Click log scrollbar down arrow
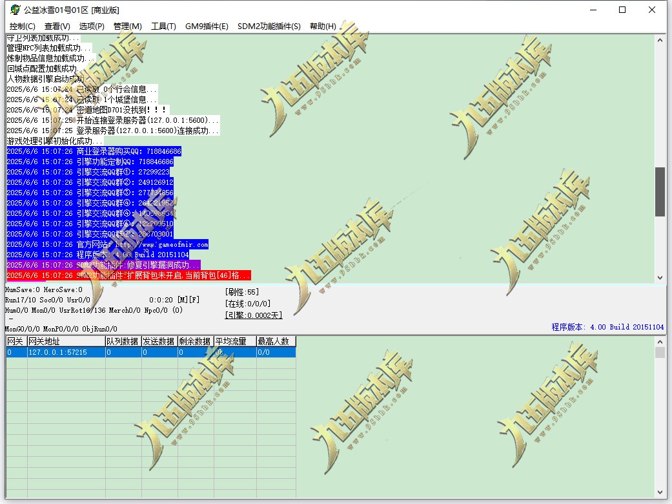The height and width of the screenshot is (504, 672). click(660, 278)
